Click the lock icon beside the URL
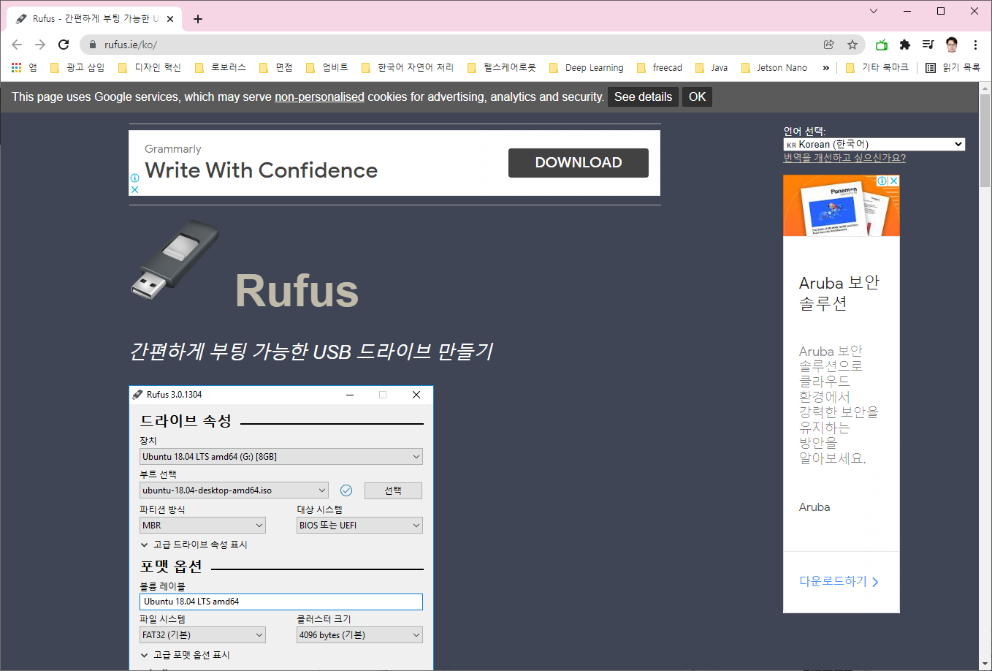 (93, 45)
